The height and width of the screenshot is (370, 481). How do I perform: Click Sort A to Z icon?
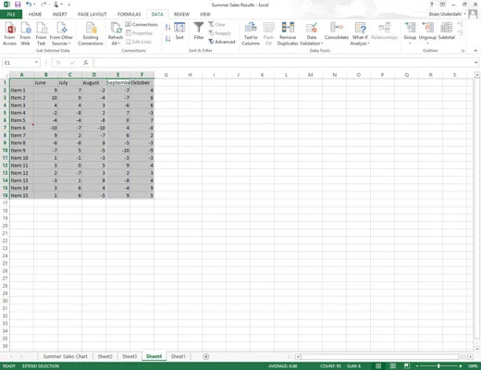click(167, 28)
